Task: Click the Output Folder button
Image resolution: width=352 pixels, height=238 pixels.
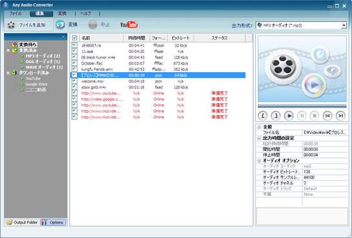Action: 22,223
